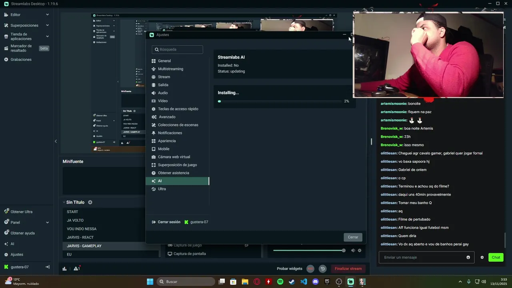Select the Multistreaming icon in settings
Image resolution: width=512 pixels, height=288 pixels.
coord(154,69)
